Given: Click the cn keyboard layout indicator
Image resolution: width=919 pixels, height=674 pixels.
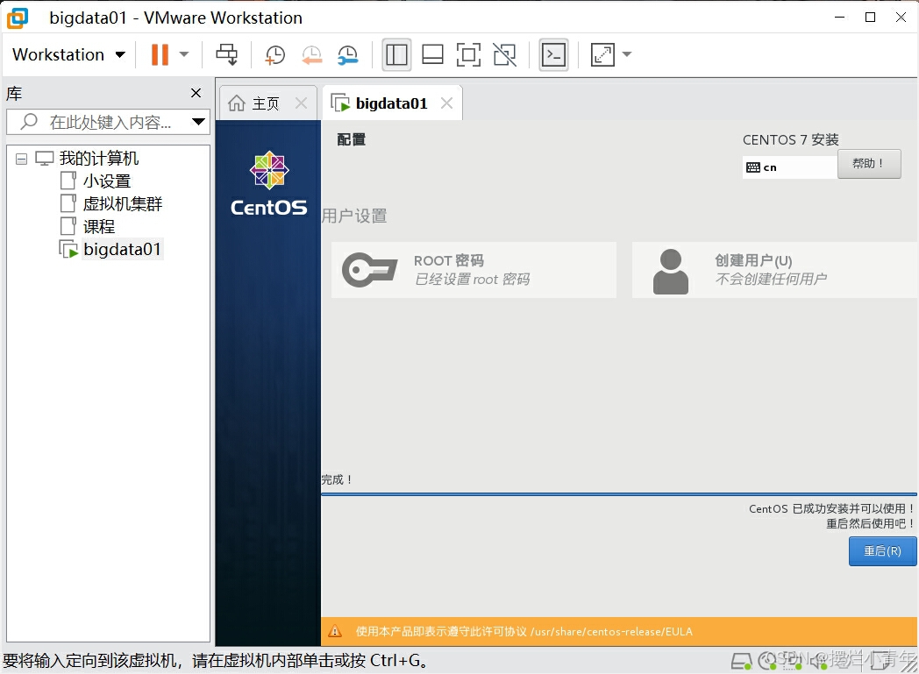Looking at the screenshot, I should [789, 167].
